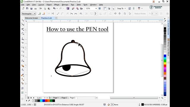Select the Pick tool in toolbox

pos(23,20)
